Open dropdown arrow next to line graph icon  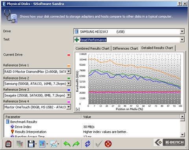click(x=58, y=144)
